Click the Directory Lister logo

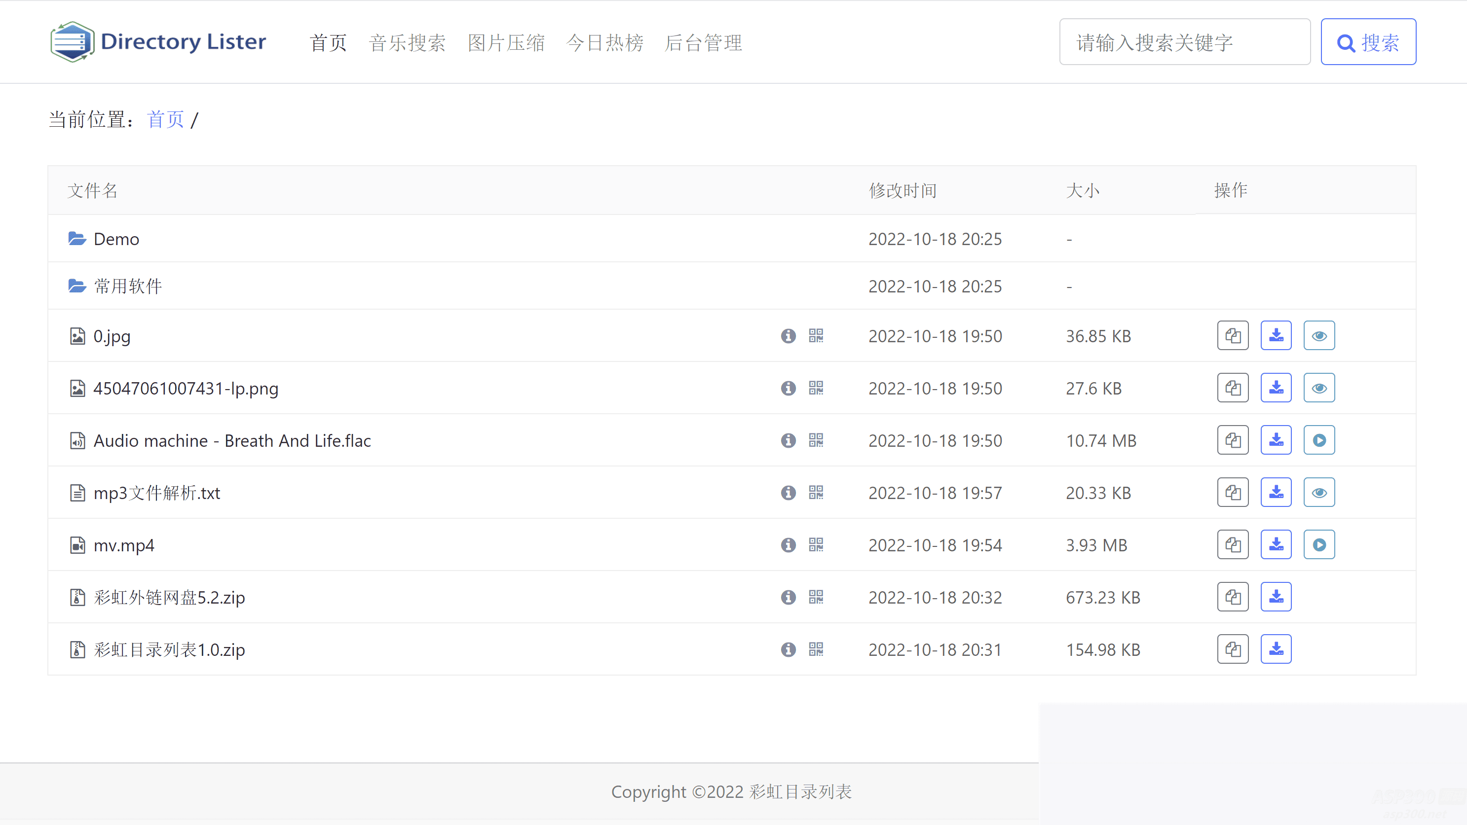point(158,41)
